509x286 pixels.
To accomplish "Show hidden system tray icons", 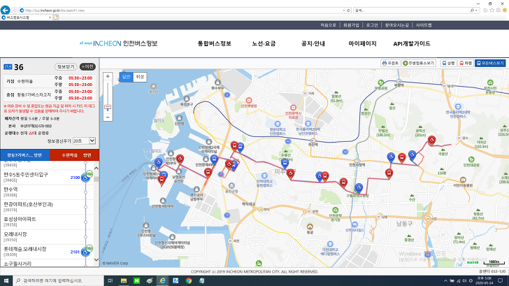I will click(x=445, y=281).
